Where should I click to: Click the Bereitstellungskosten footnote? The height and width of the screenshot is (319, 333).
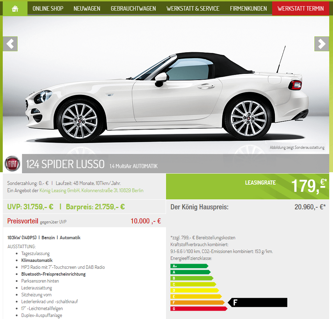tap(203, 238)
